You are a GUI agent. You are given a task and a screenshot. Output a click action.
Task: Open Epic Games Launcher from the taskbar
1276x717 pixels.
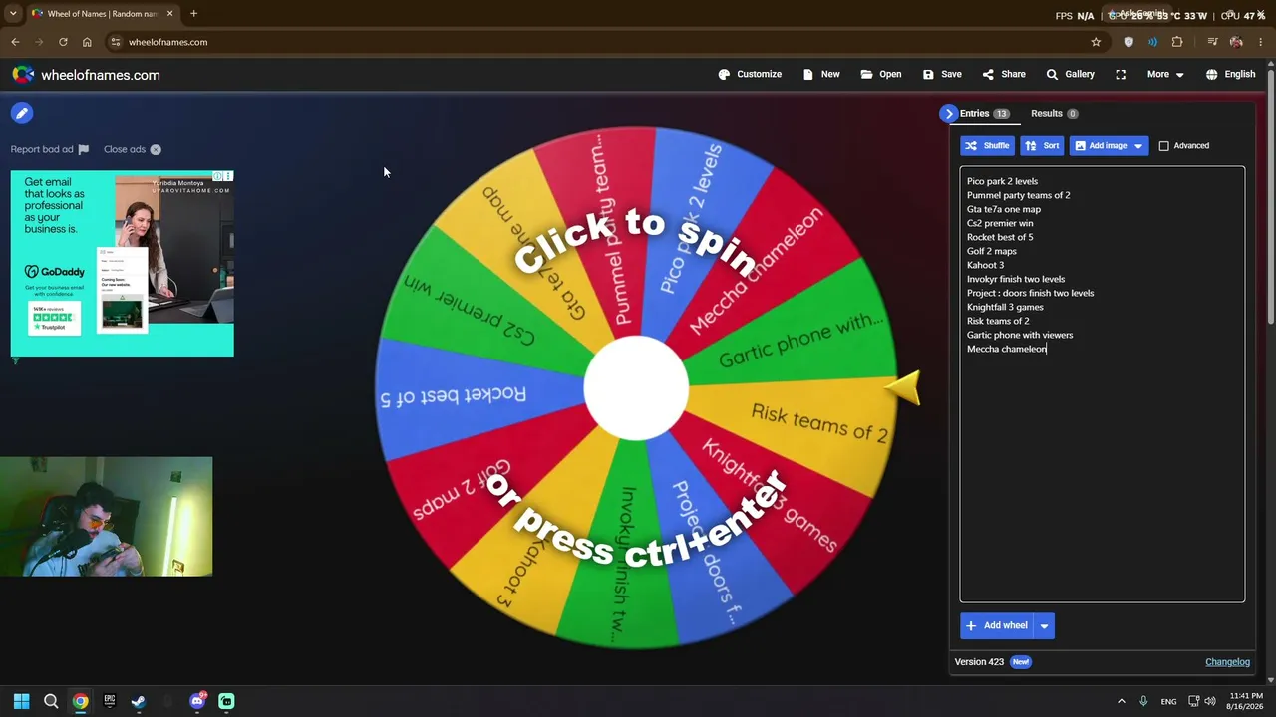(x=109, y=701)
